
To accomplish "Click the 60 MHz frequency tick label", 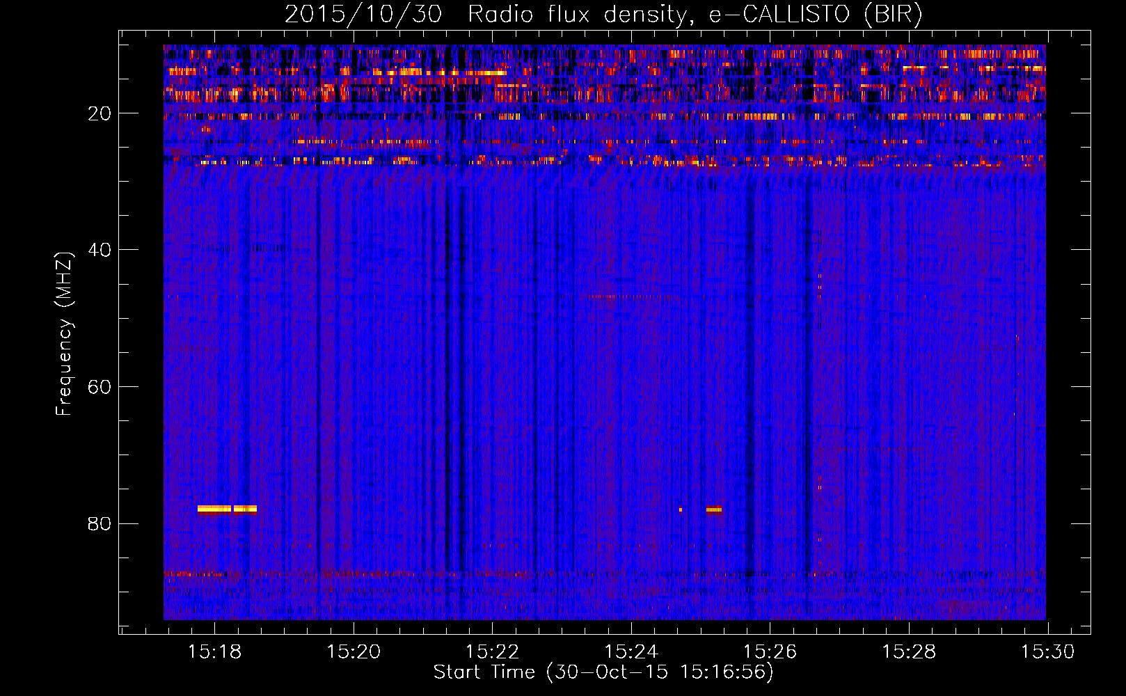I will [100, 387].
